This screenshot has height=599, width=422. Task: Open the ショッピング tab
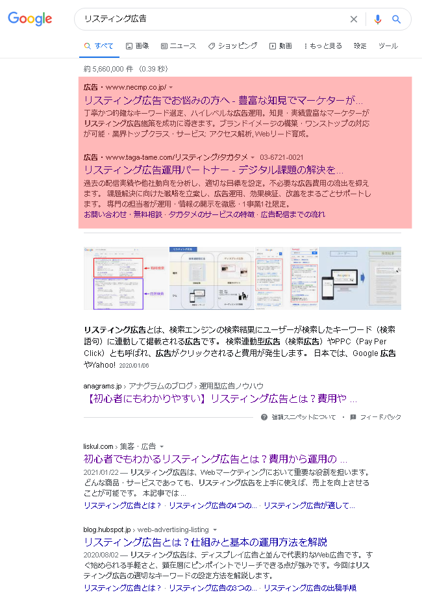click(232, 46)
